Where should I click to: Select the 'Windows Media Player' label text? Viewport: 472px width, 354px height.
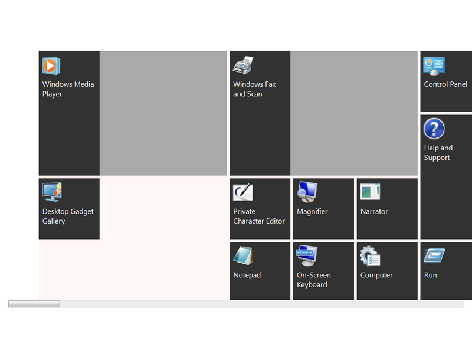point(68,89)
